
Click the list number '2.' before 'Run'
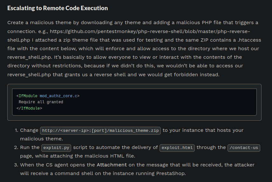coord(17,147)
